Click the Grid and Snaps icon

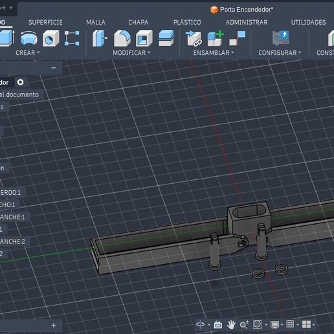click(x=290, y=324)
